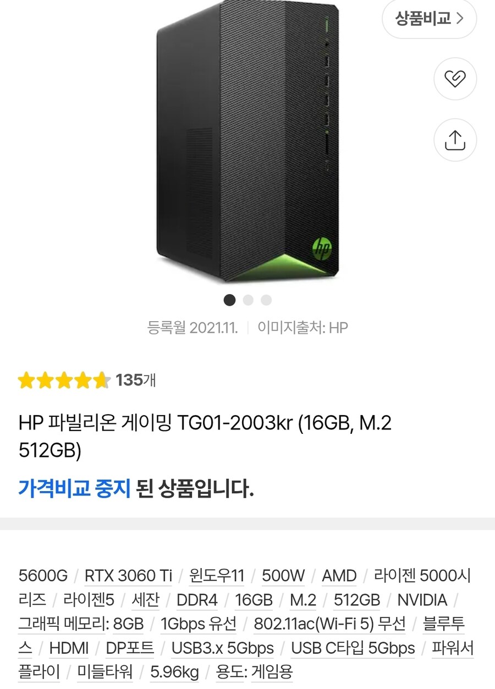Tap the heart wishlist icon
This screenshot has height=689, width=495.
(x=455, y=79)
